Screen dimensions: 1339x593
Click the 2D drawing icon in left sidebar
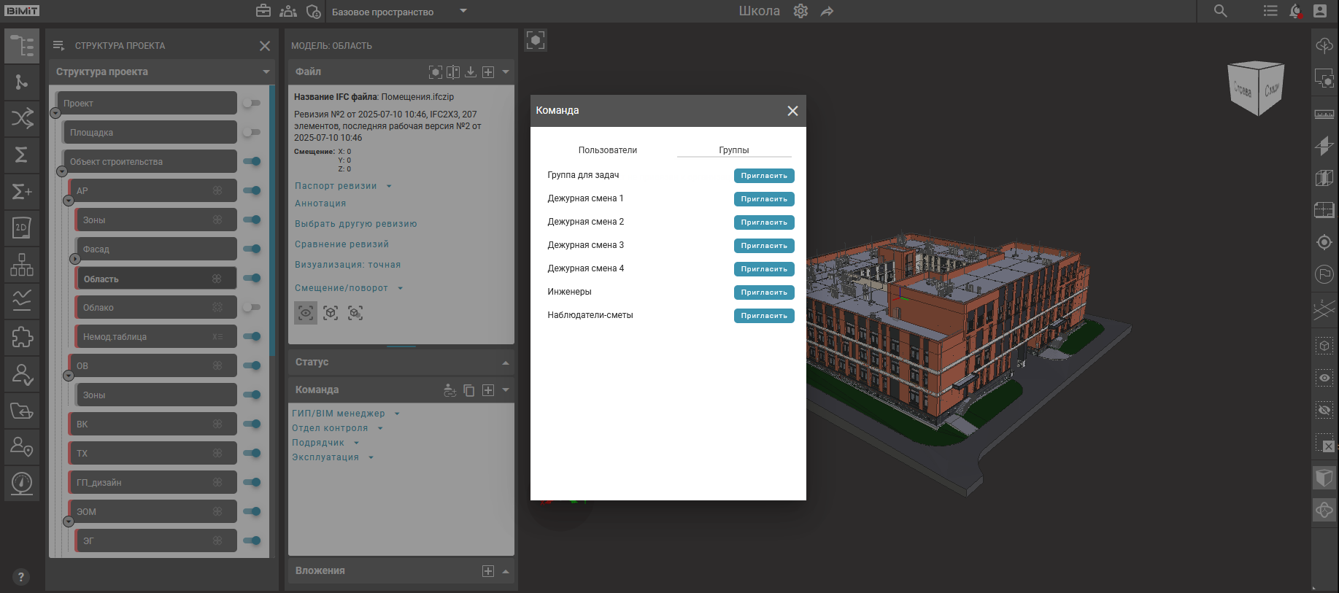[22, 228]
